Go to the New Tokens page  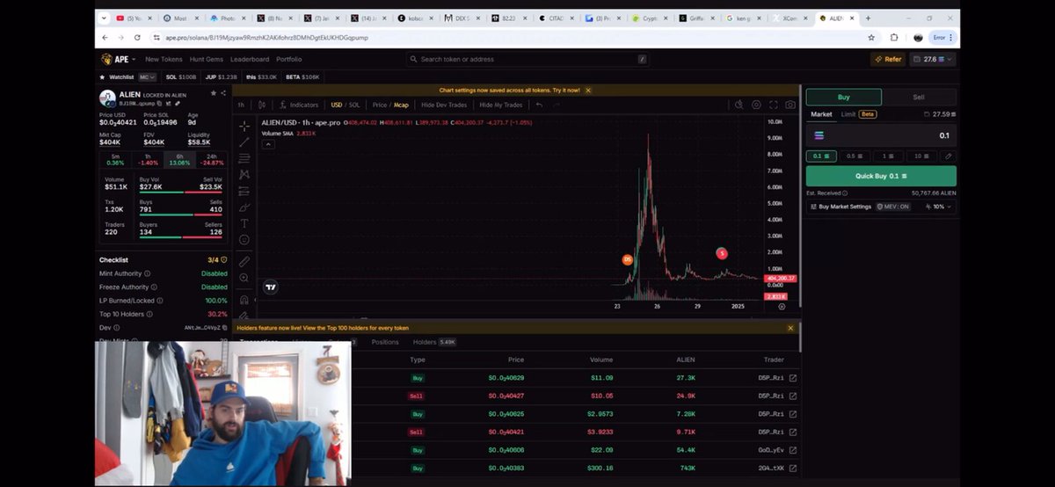164,60
